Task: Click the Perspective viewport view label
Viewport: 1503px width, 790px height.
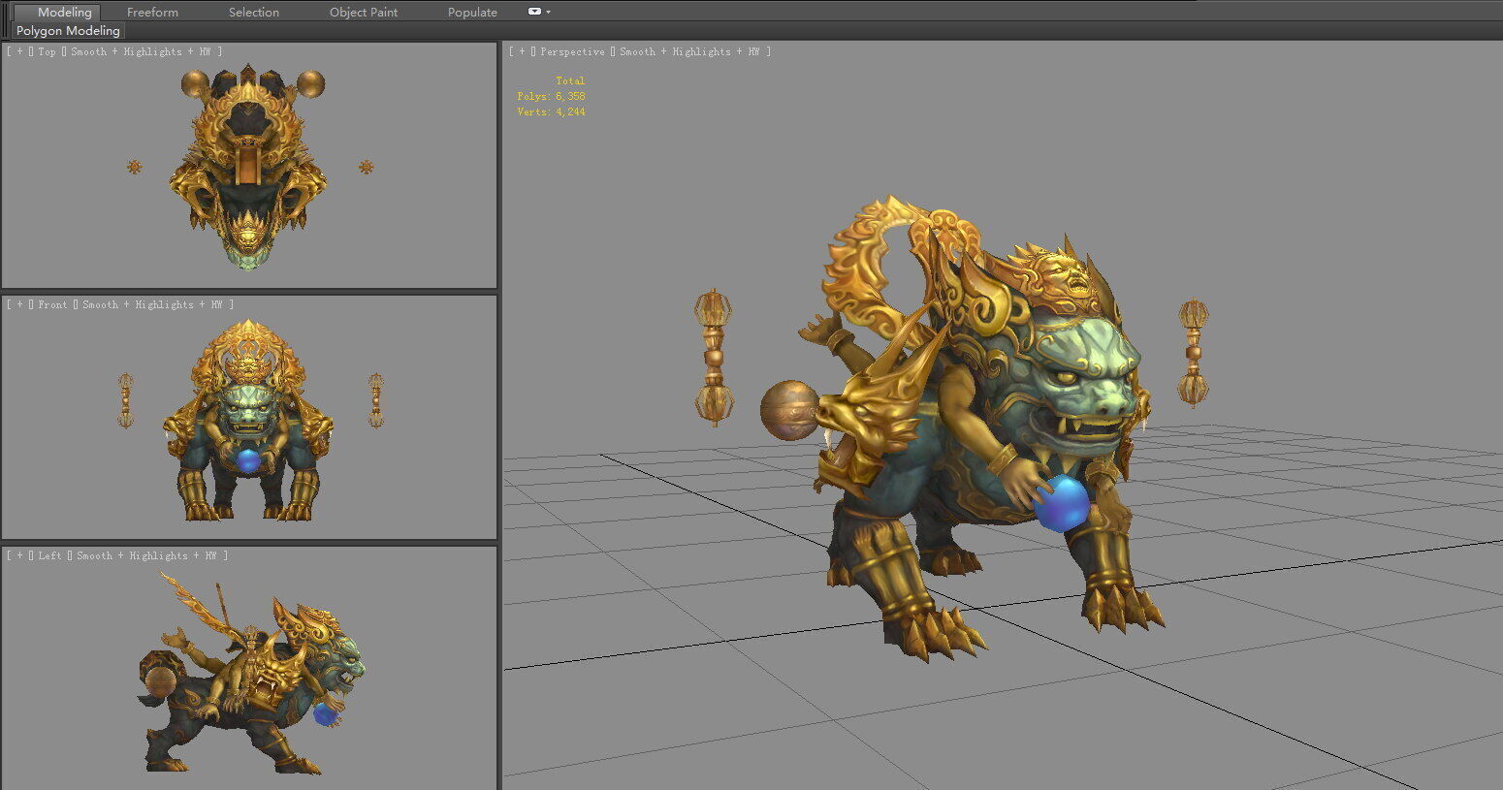Action: click(572, 51)
